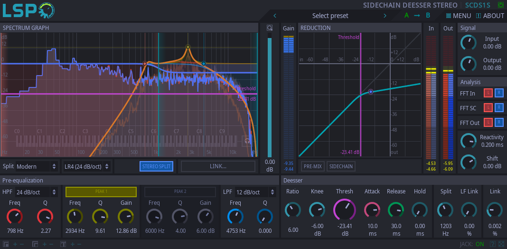This screenshot has height=249, width=507.
Task: Click the PRE-MIX button
Action: (313, 166)
